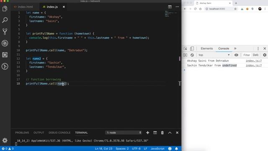Open the 'top' JavaScript context dropdown
This screenshot has width=268, height=151.
[214, 55]
